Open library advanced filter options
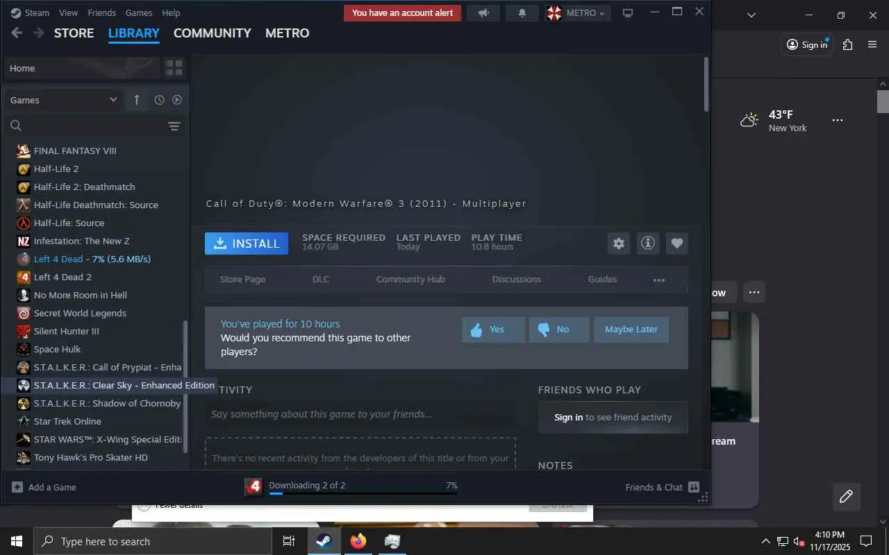 174,126
